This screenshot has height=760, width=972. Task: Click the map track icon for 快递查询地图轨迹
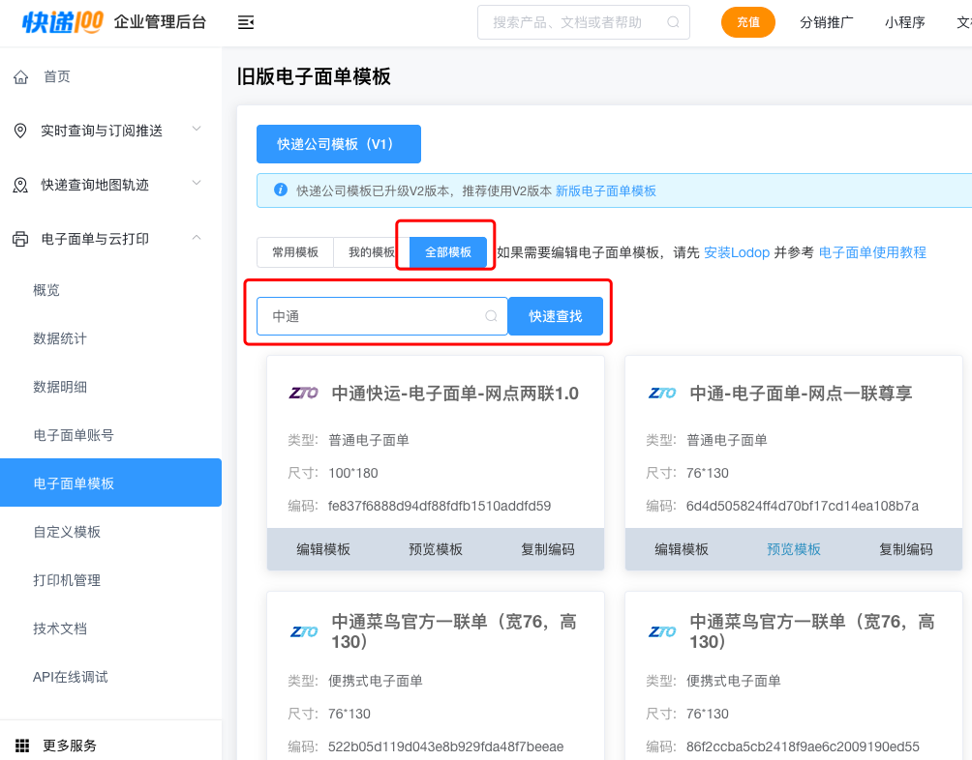coord(20,185)
